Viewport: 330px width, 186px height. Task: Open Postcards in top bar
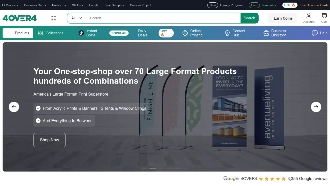point(59,5)
